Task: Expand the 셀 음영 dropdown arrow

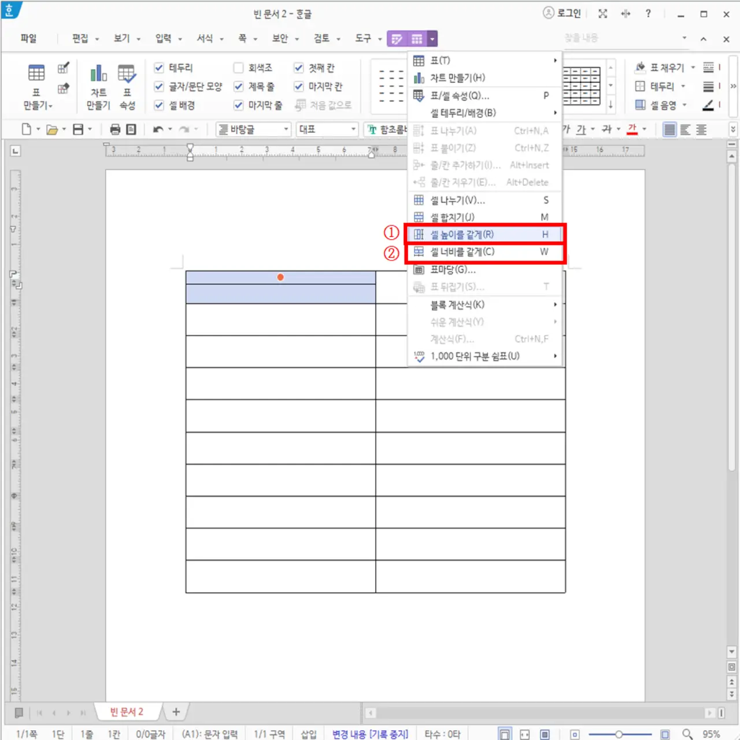Action: [x=684, y=105]
